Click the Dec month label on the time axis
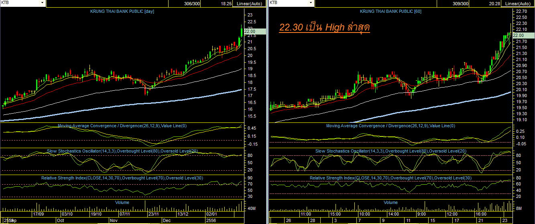 (x=167, y=220)
